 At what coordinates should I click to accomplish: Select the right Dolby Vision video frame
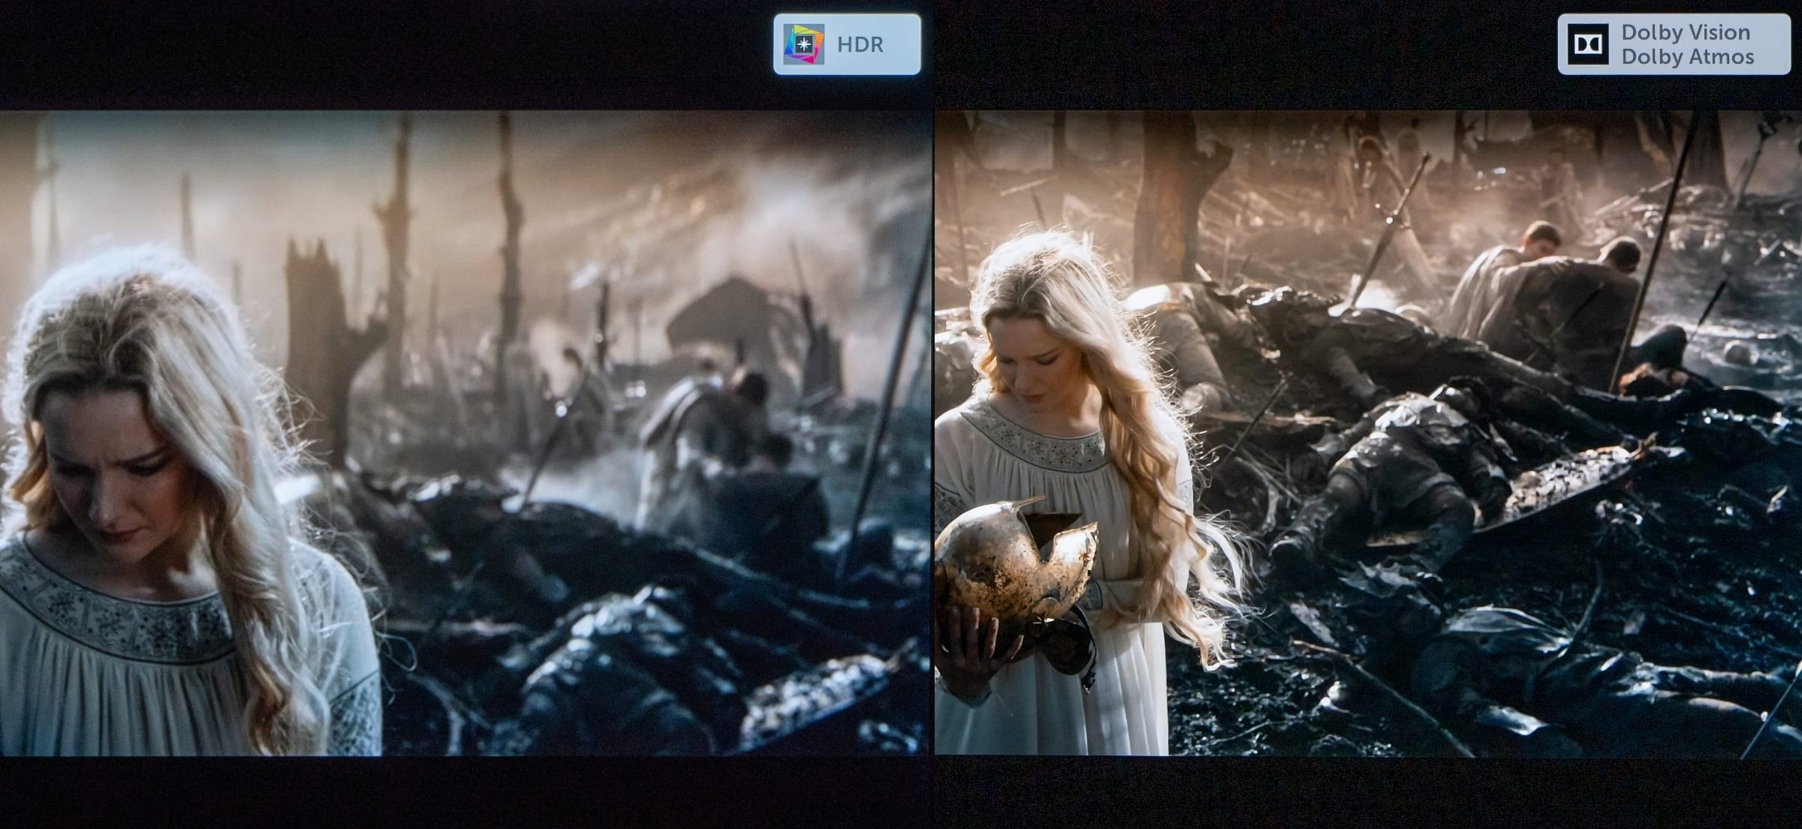[1368, 433]
